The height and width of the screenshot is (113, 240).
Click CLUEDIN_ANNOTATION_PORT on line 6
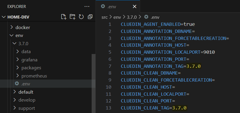(x=153, y=59)
